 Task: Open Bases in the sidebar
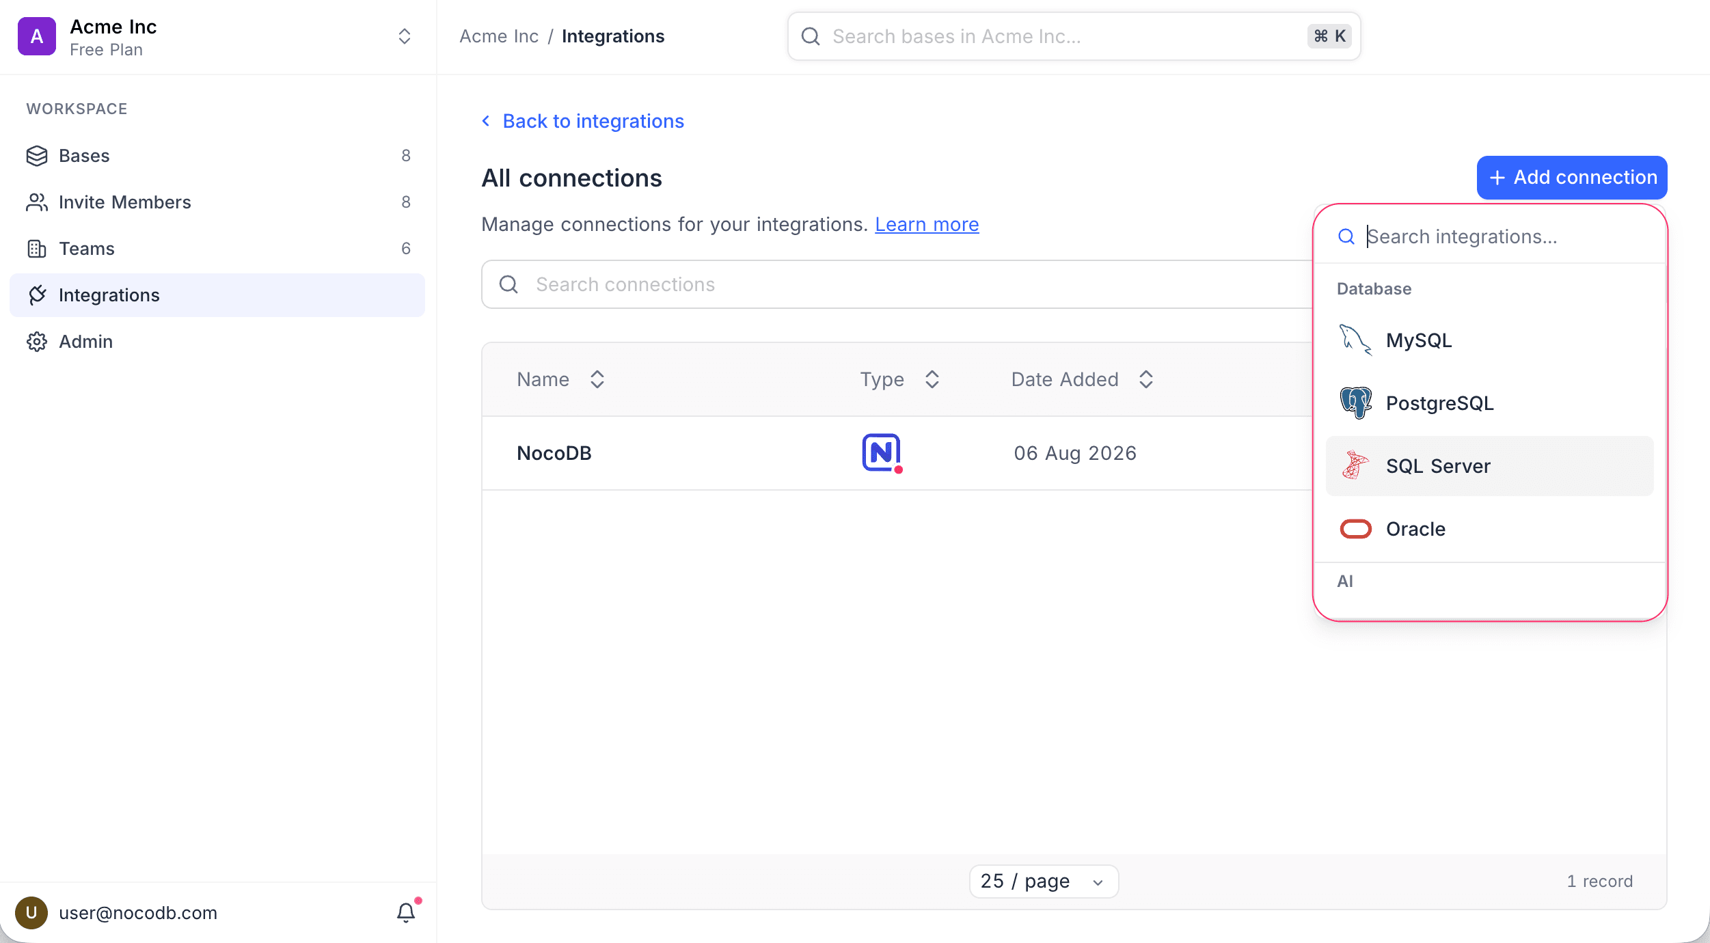217,156
